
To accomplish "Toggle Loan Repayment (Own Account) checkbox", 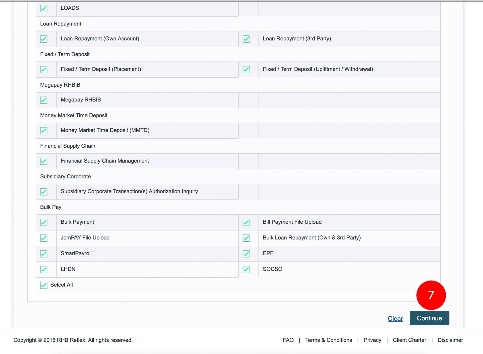I will (x=44, y=39).
